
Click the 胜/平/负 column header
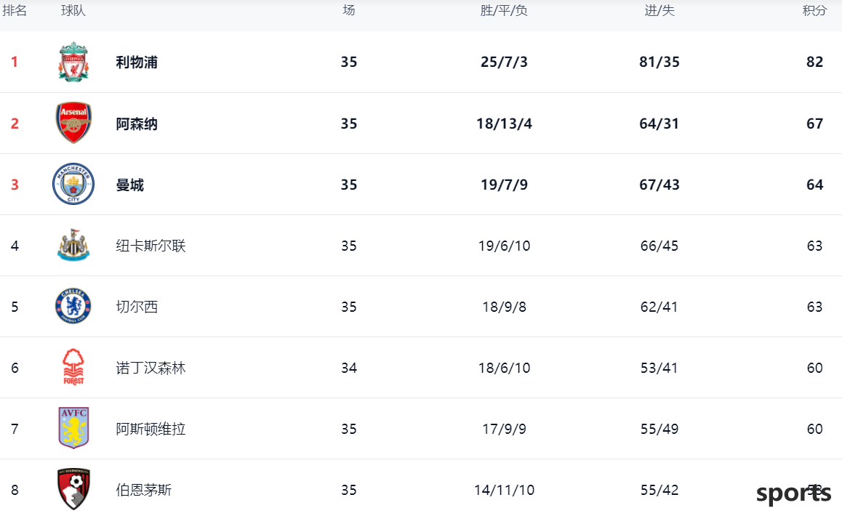click(504, 10)
